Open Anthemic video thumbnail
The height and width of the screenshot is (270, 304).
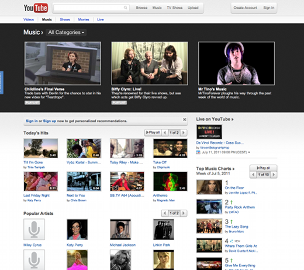(170, 182)
